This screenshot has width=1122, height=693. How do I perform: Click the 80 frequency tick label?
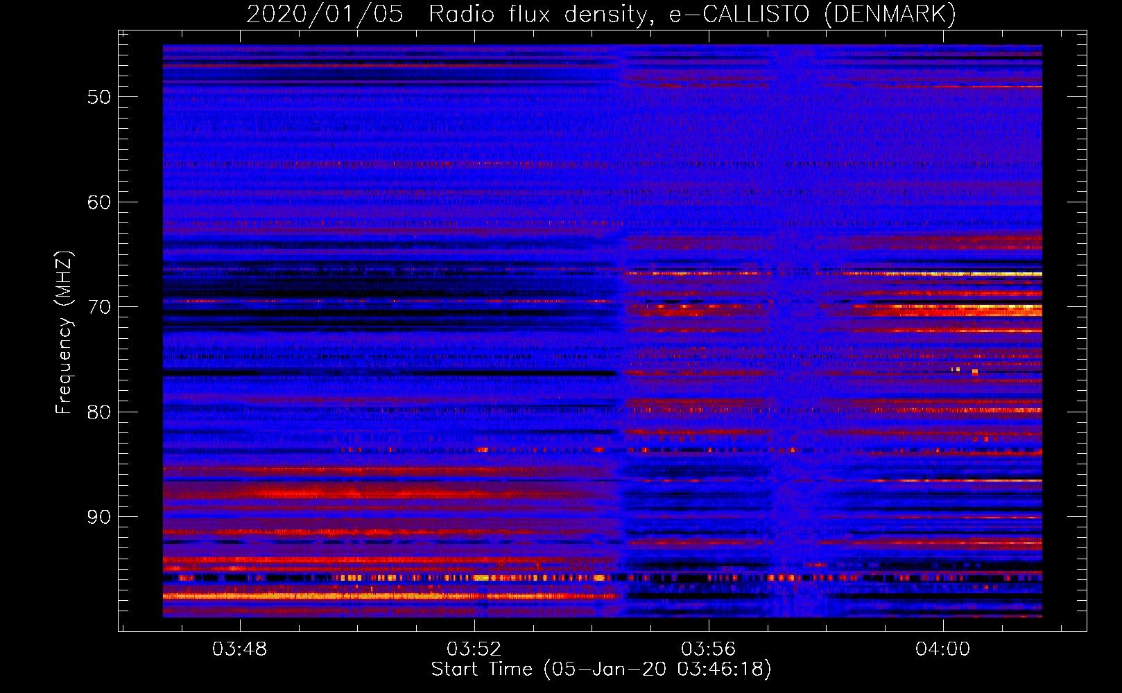click(99, 412)
